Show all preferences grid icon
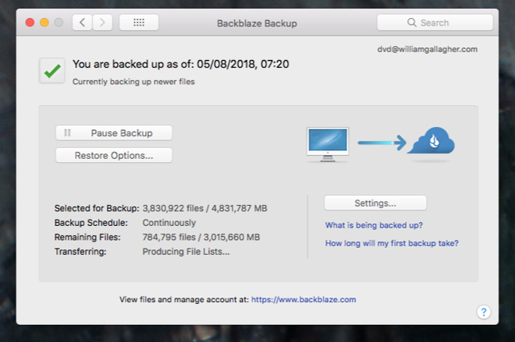 click(x=139, y=23)
